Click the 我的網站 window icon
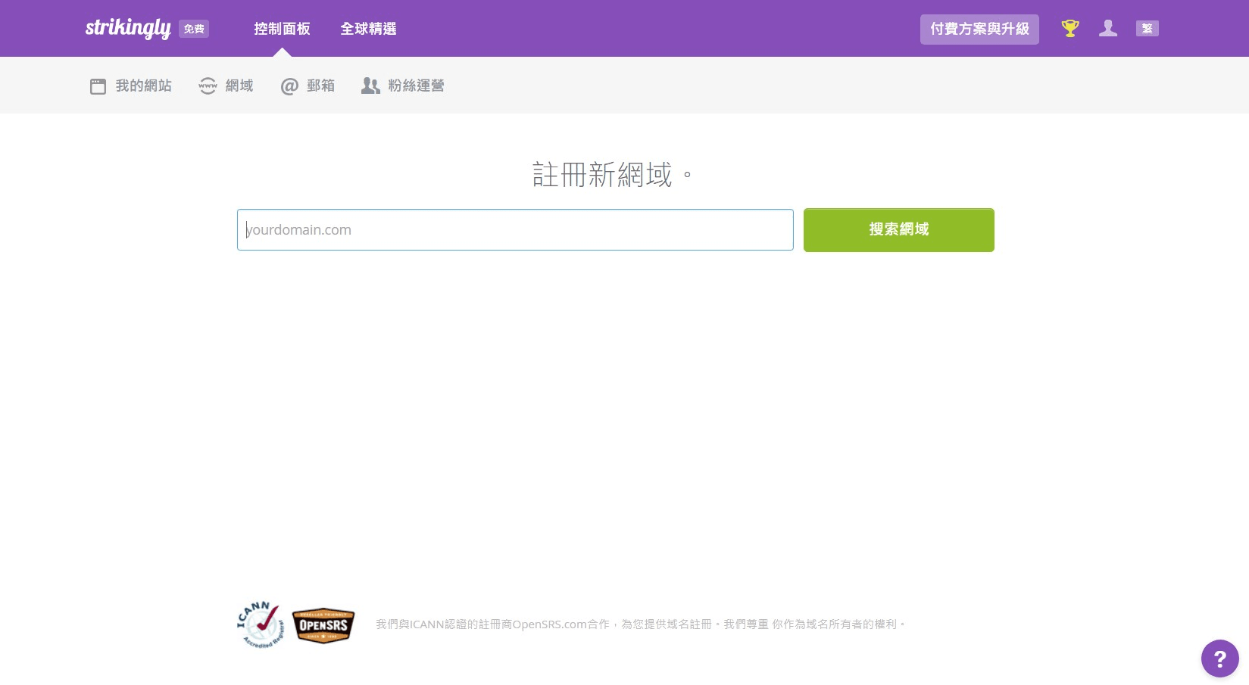 pos(98,86)
